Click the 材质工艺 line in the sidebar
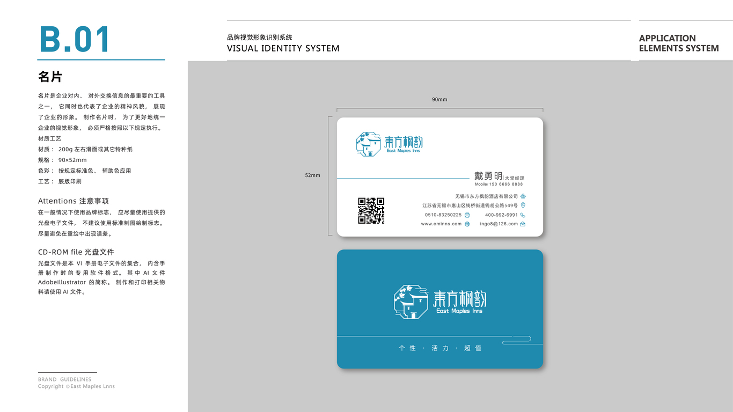 [50, 138]
